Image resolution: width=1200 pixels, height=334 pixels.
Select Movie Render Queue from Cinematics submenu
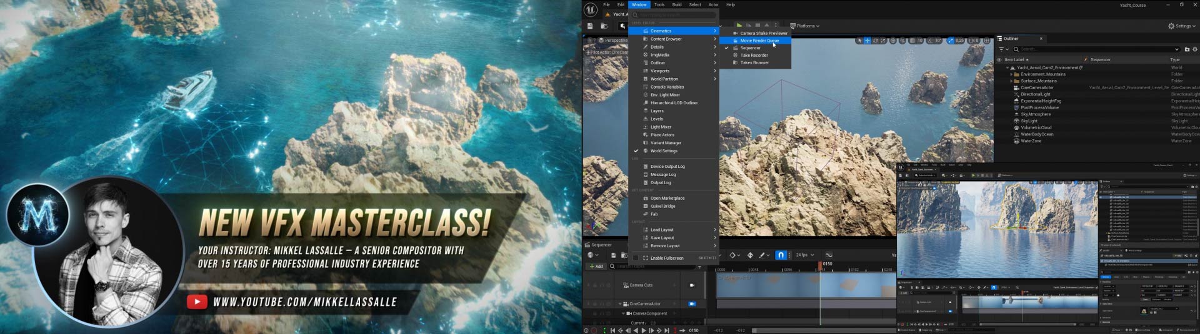pos(755,41)
